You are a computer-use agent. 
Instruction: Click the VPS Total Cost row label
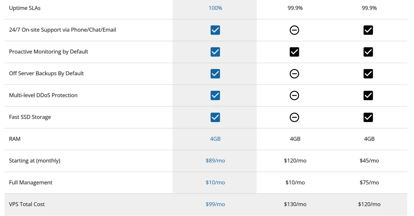(x=27, y=204)
